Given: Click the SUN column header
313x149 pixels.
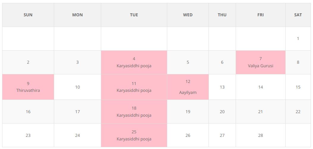Looking at the screenshot, I should (x=28, y=15).
